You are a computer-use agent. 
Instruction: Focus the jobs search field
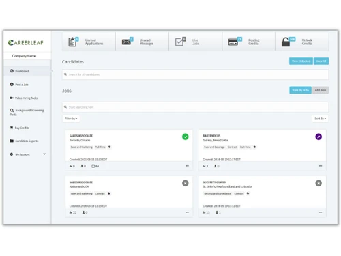point(195,107)
